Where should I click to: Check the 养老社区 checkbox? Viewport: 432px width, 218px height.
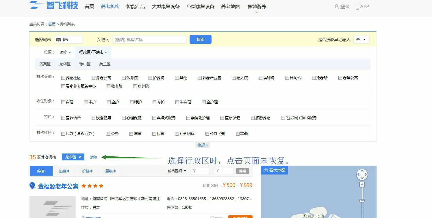pyautogui.click(x=63, y=78)
